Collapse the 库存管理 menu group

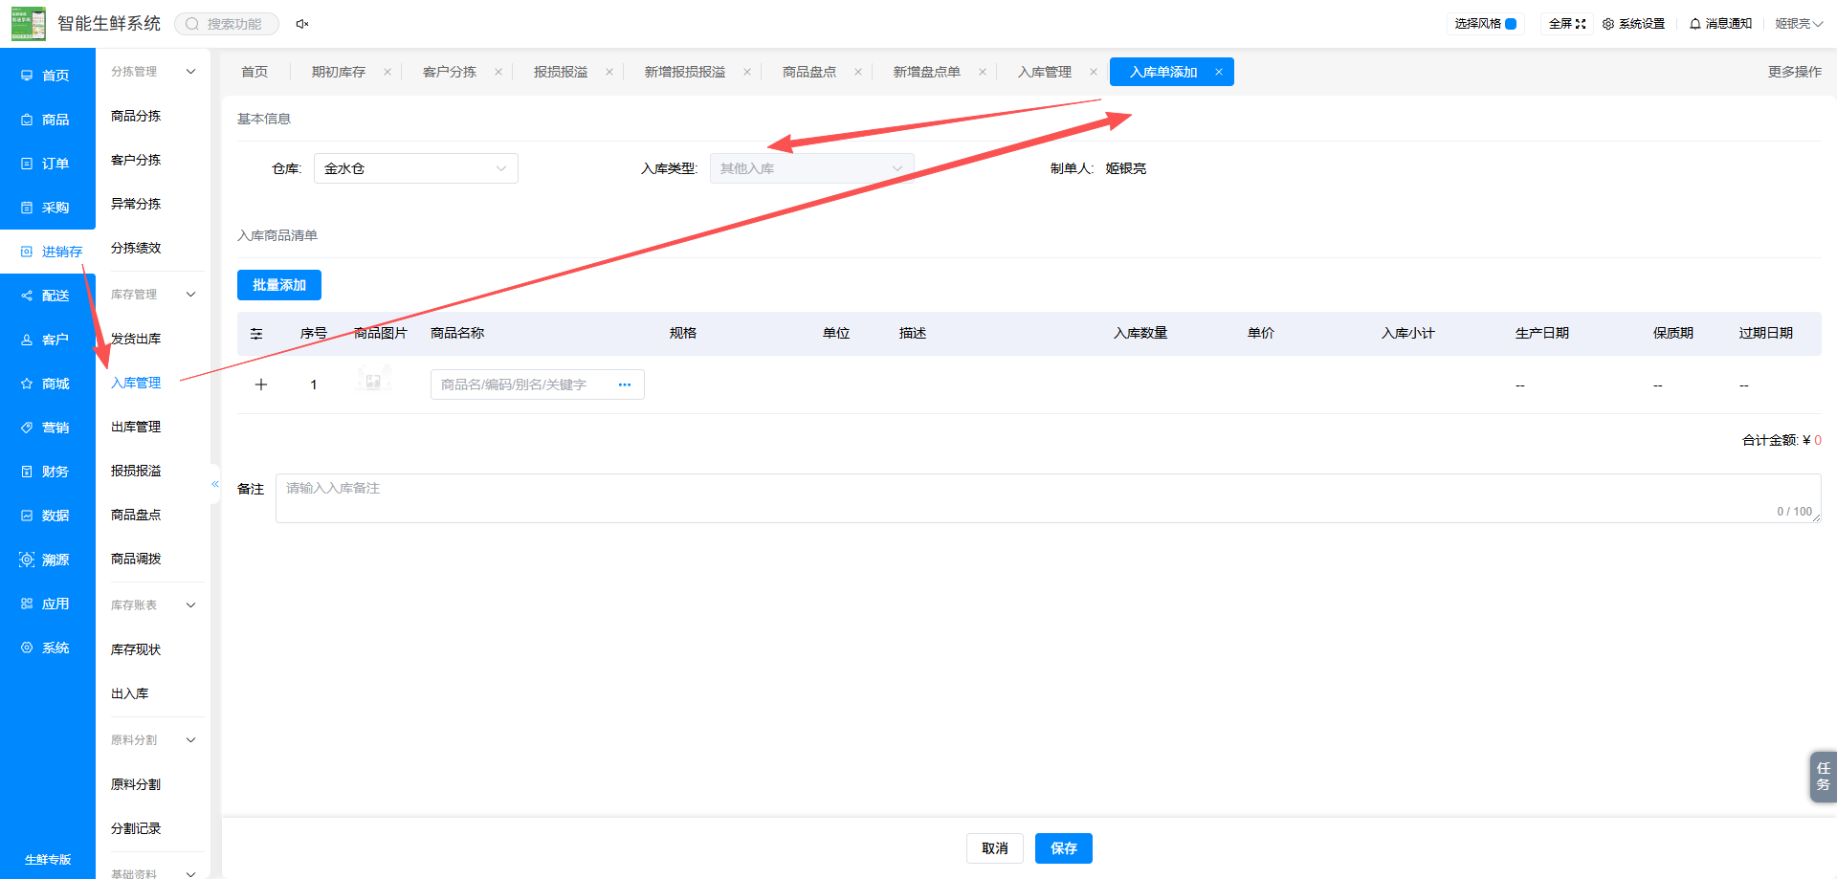(190, 295)
